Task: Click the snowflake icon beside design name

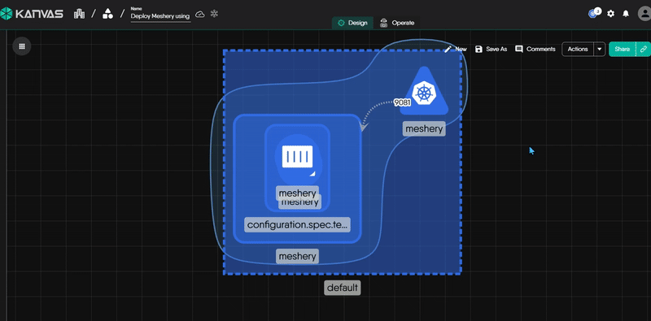Action: 214,14
